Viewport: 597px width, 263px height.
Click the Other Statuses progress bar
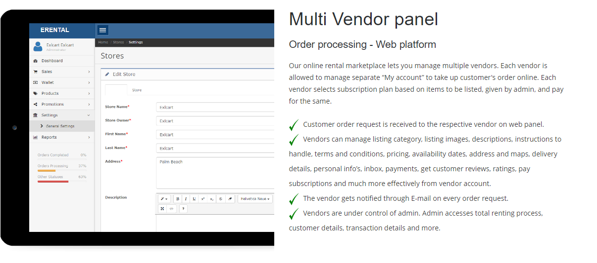pyautogui.click(x=62, y=182)
